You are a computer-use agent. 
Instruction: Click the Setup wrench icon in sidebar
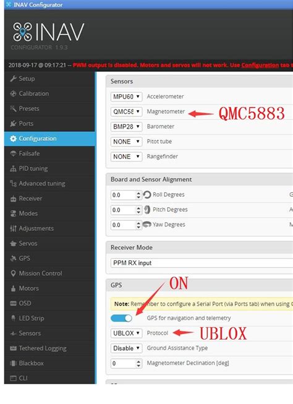[x=13, y=79]
